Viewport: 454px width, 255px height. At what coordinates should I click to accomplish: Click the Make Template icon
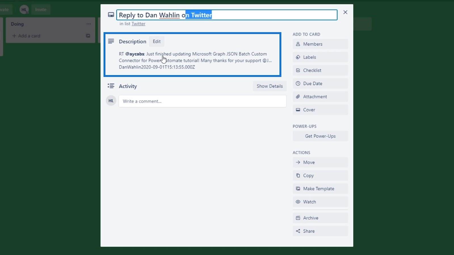coord(298,189)
